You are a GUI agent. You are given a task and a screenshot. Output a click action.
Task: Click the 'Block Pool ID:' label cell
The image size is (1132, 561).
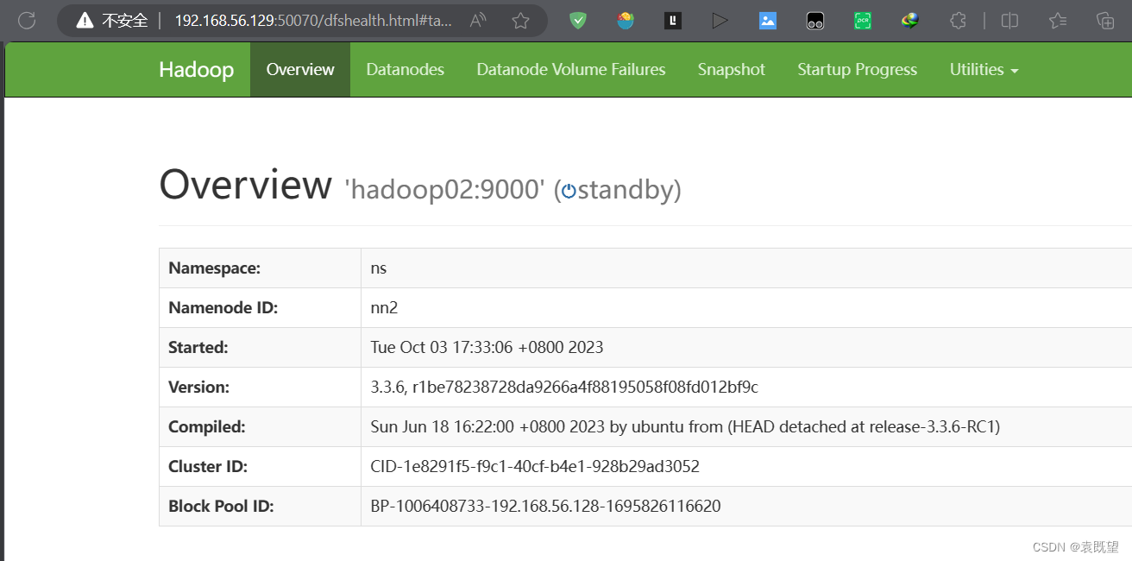pos(260,507)
